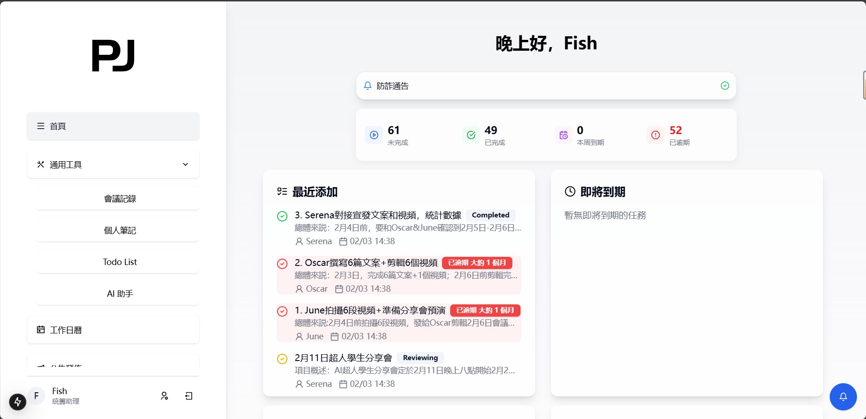Click the bell icon on the 防詐通告 banner
Screen dimensions: 866x419
pos(367,86)
